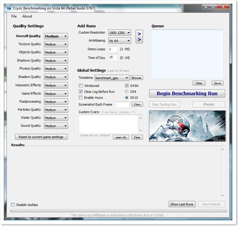Open the Timedemo benchmark_gpu dropdown

(x=112, y=78)
